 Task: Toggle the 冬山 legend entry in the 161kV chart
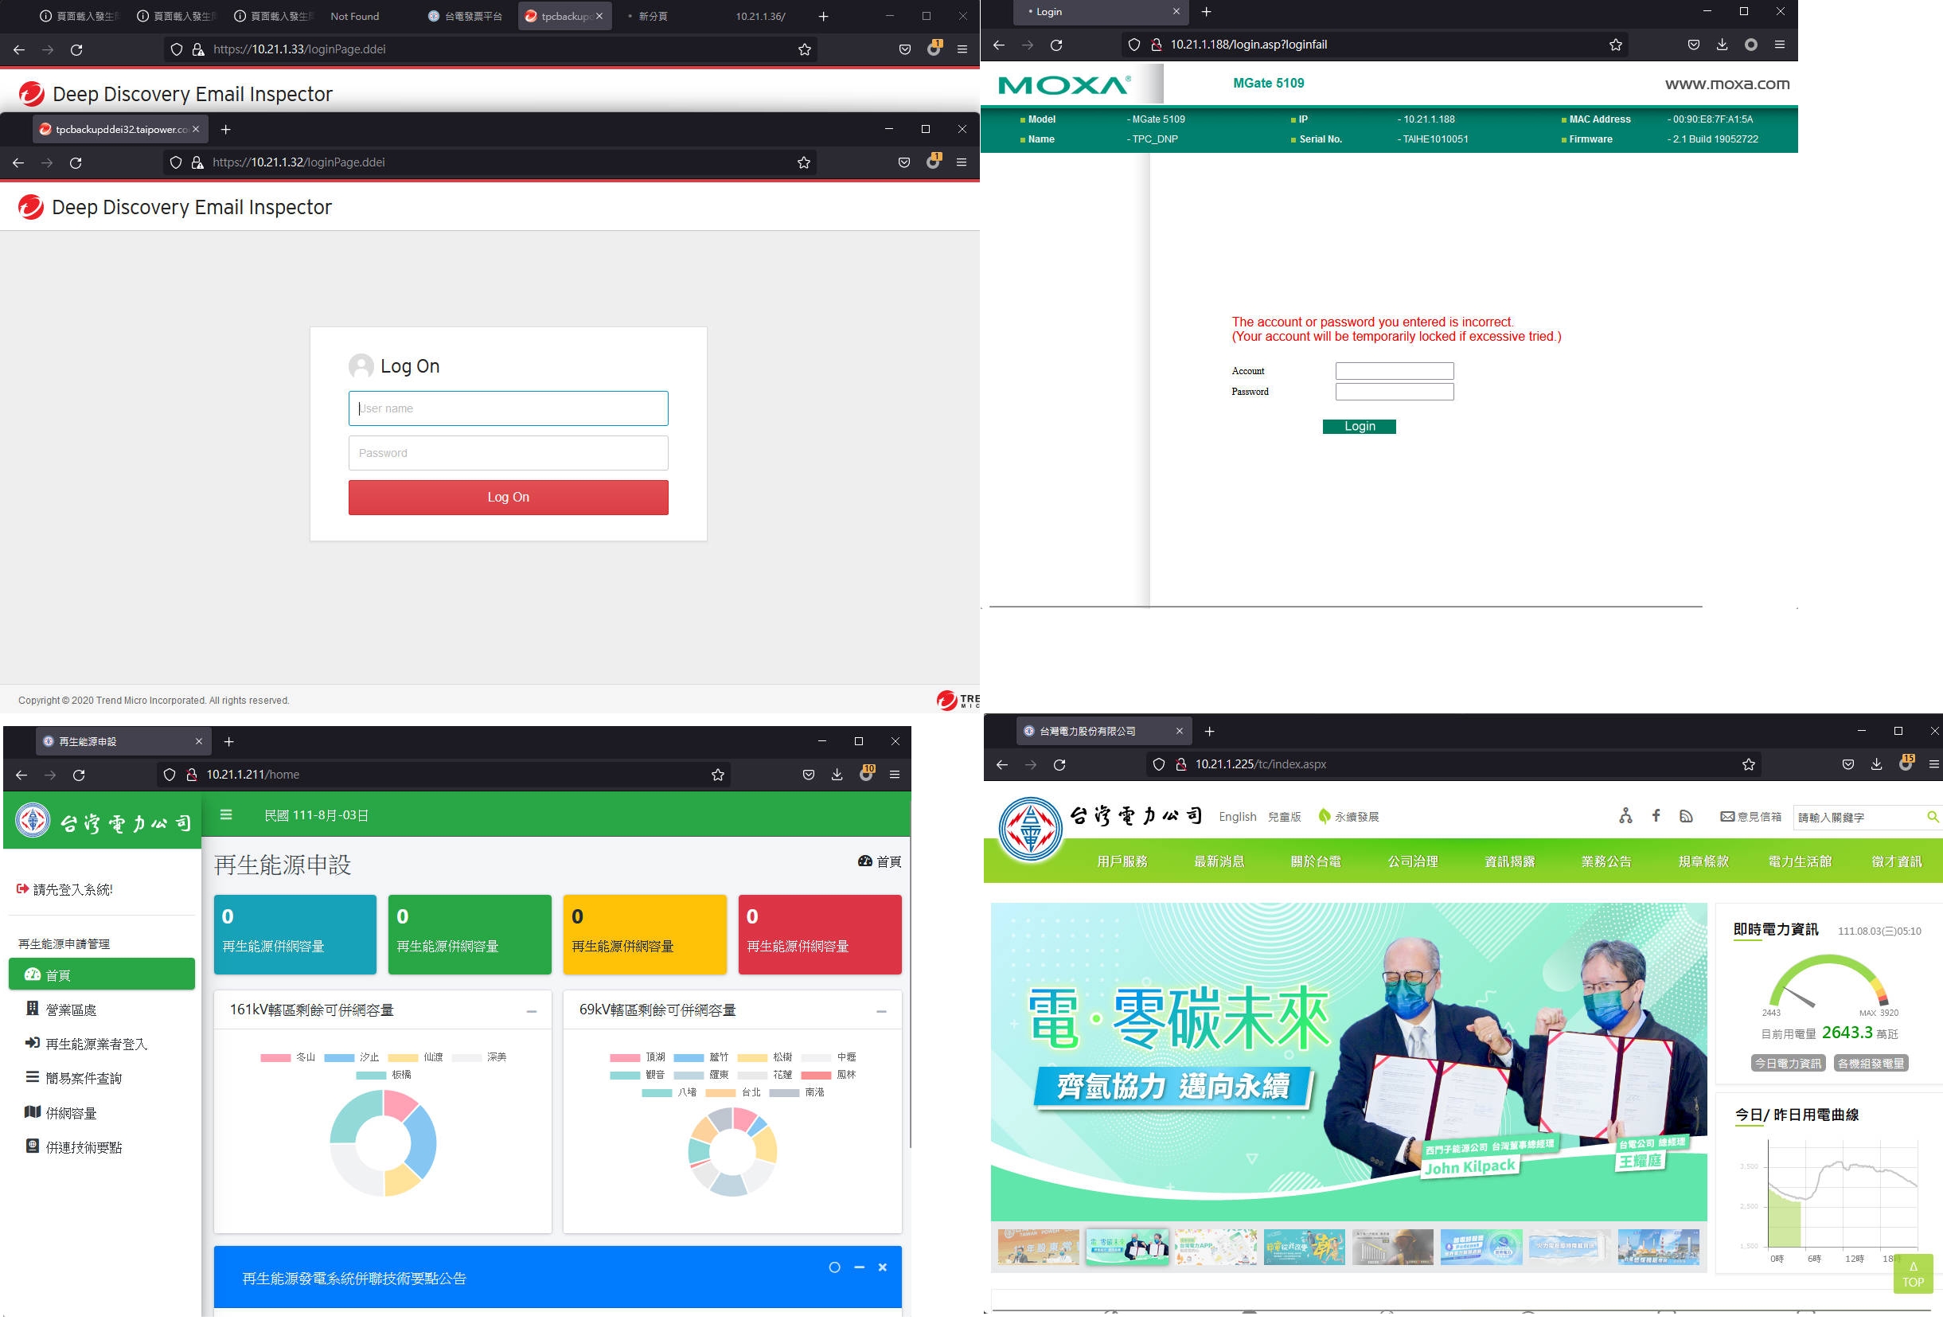[288, 1058]
